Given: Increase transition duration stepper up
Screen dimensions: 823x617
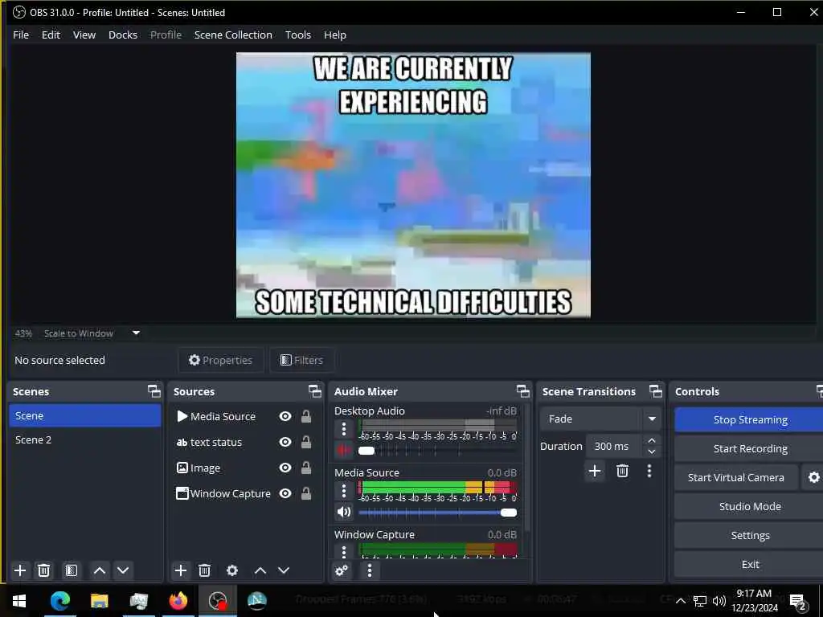Looking at the screenshot, I should [652, 440].
